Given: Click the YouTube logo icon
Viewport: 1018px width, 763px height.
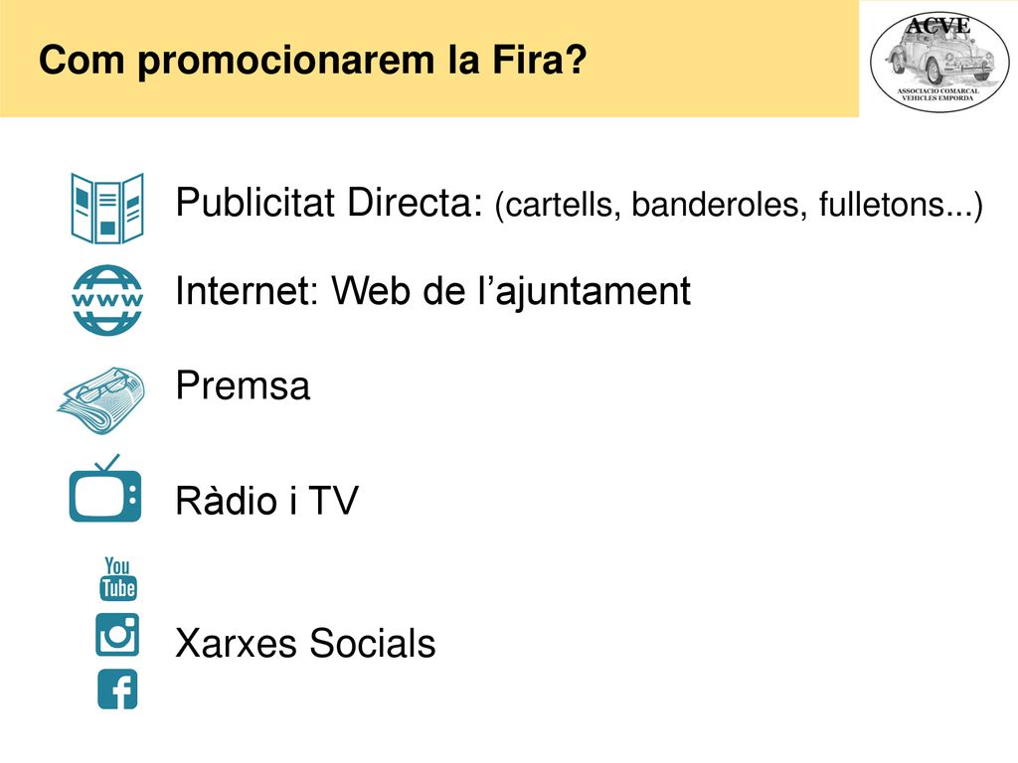Looking at the screenshot, I should [118, 579].
